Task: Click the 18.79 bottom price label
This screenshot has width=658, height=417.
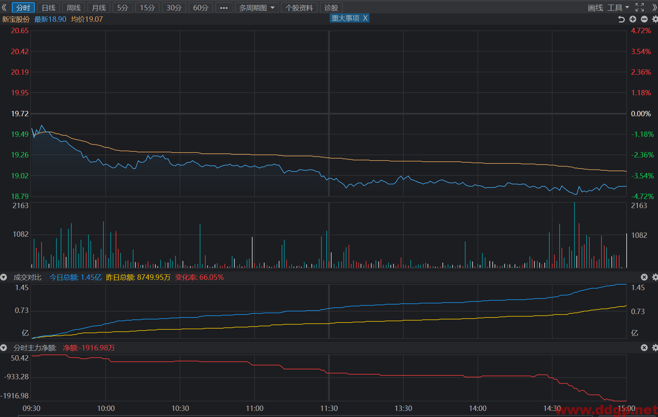Action: [20, 196]
